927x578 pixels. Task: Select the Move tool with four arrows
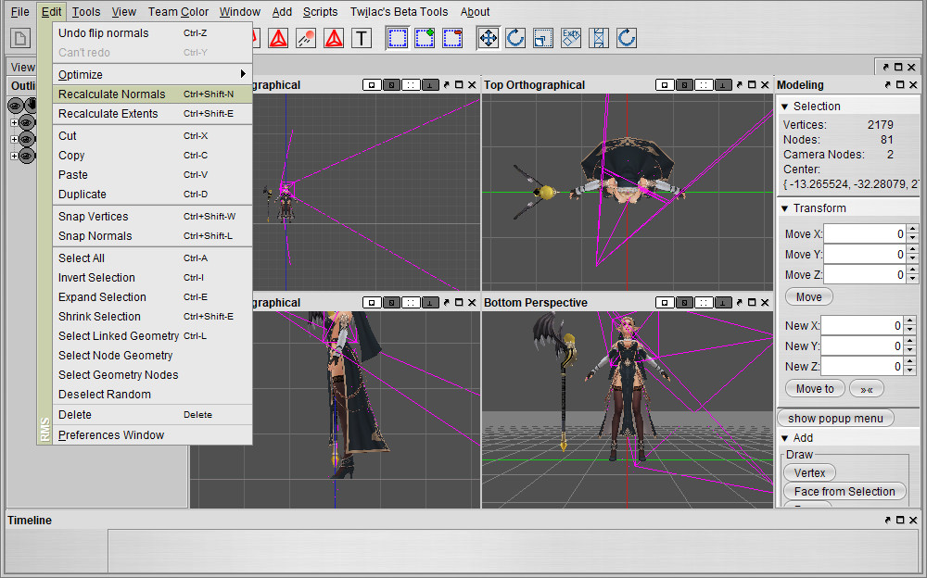pos(488,38)
